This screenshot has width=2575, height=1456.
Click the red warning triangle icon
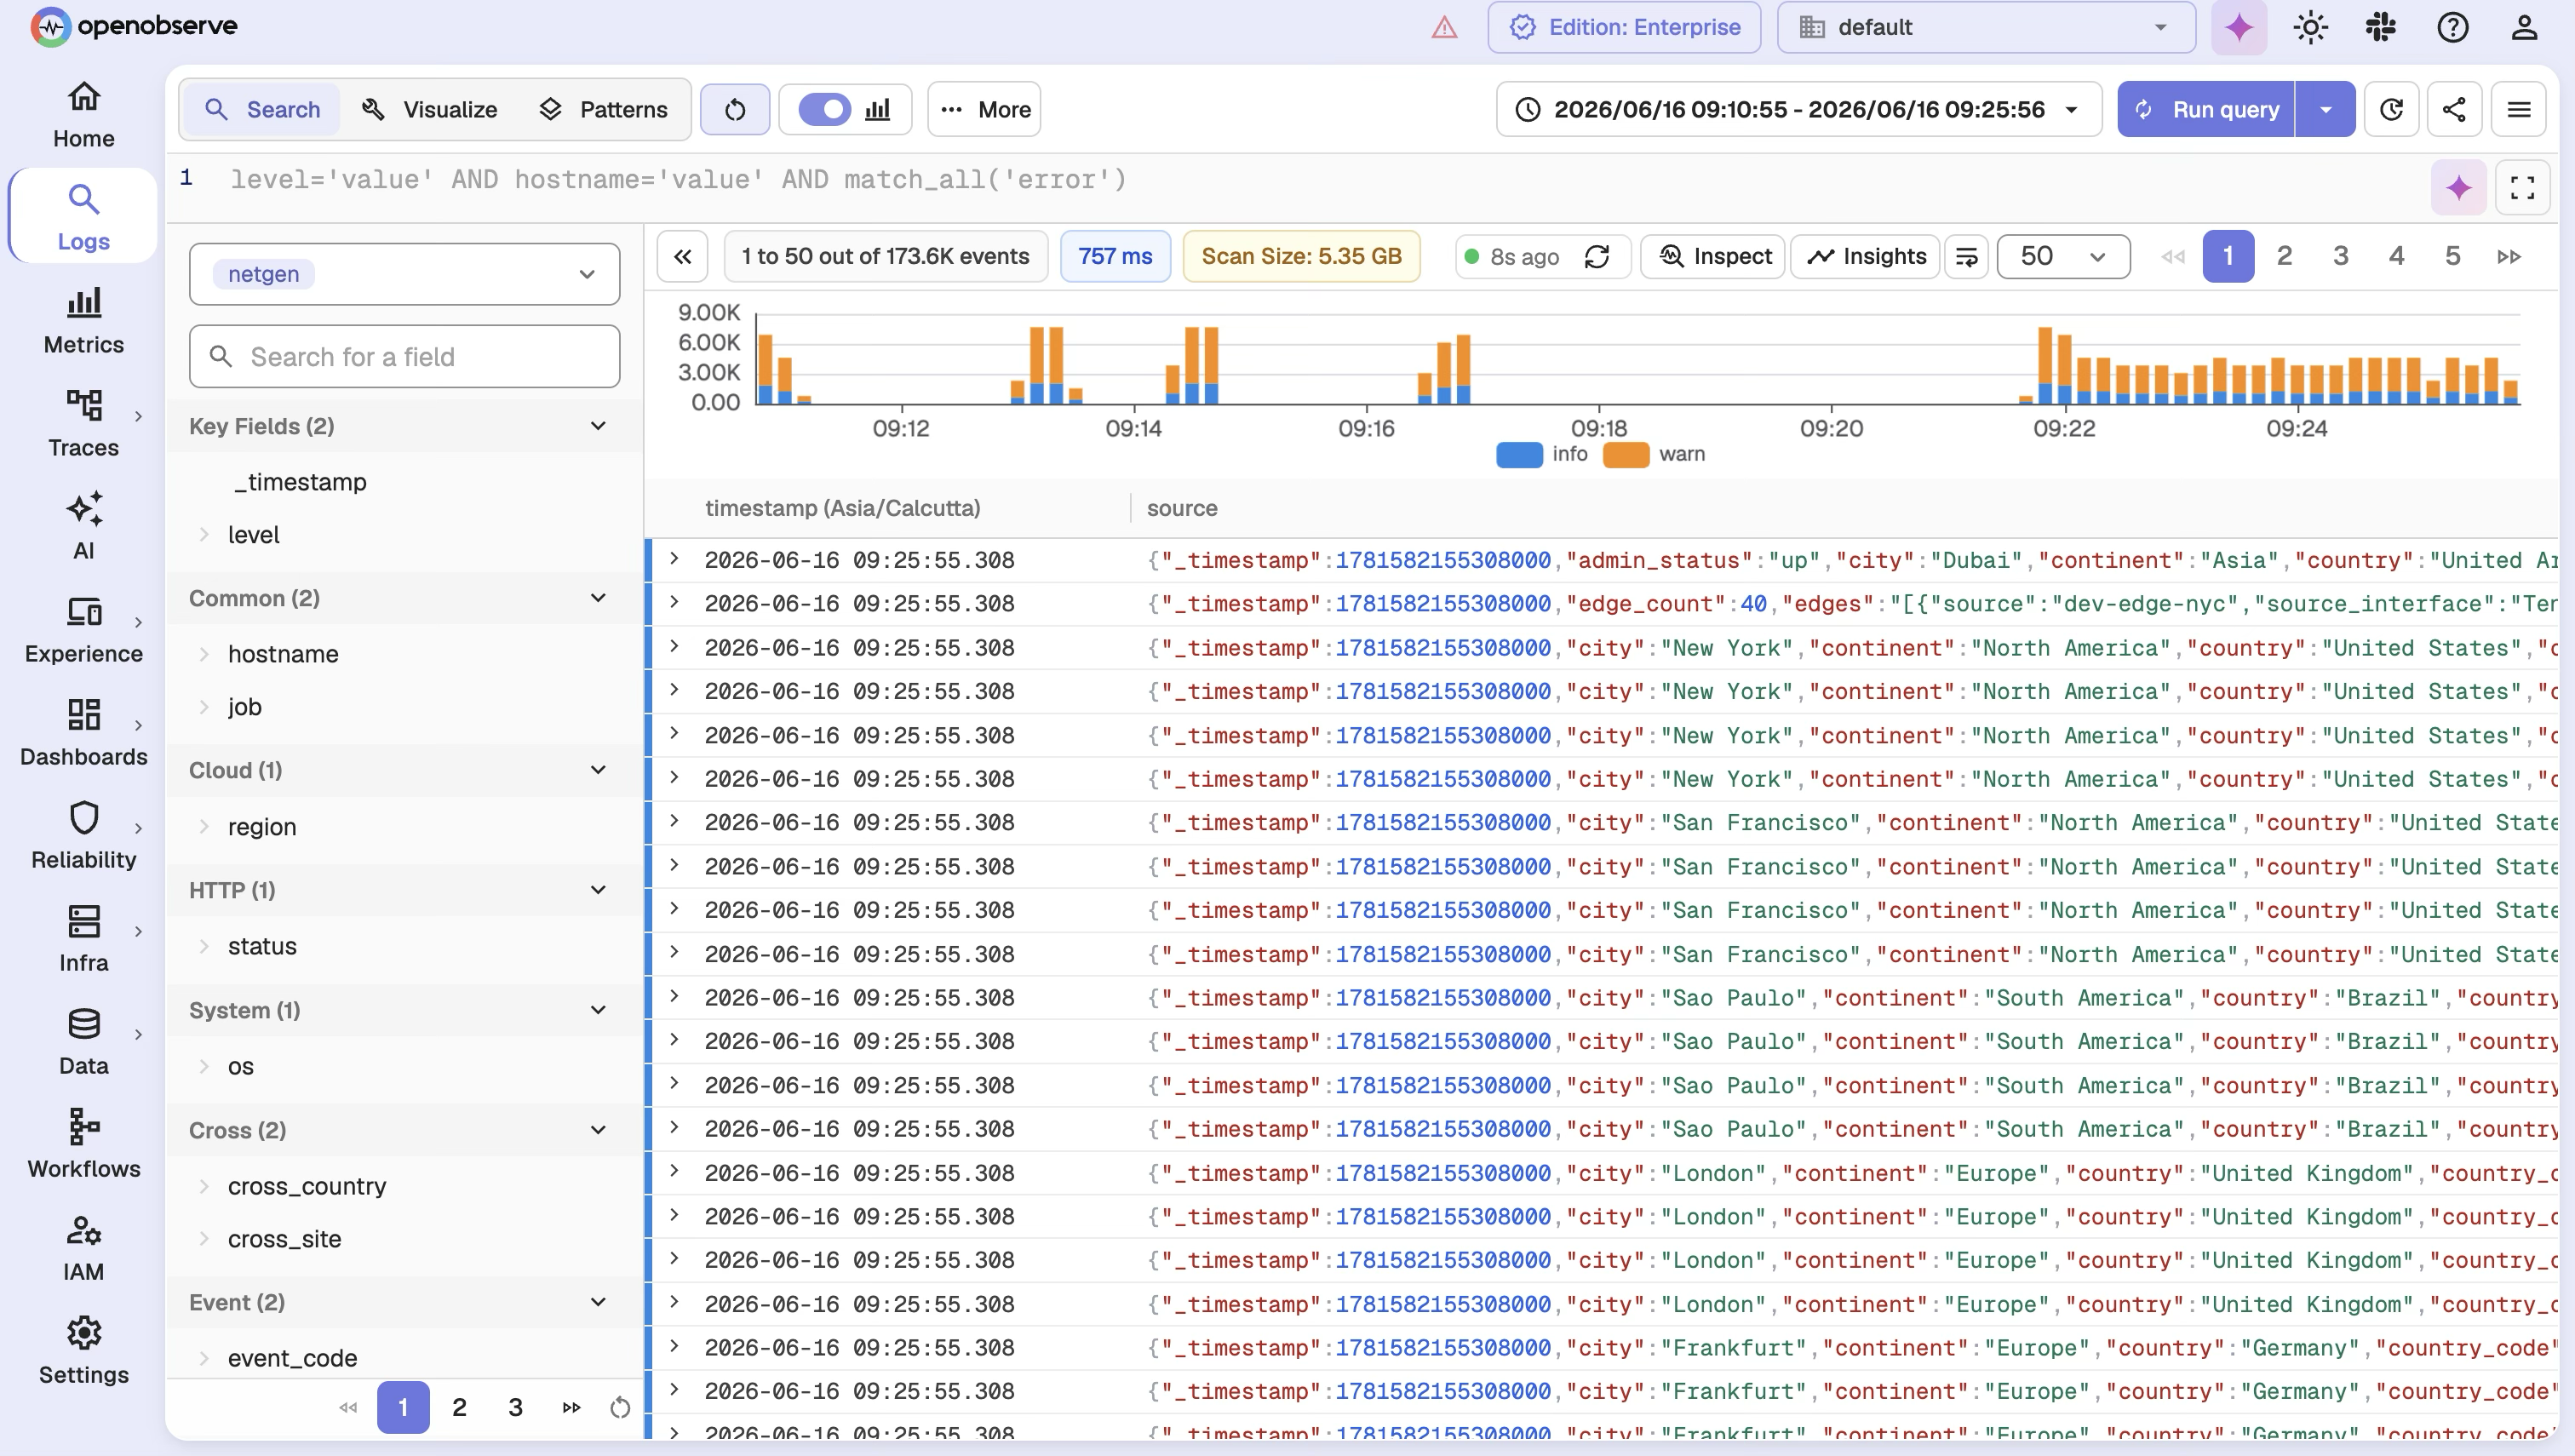click(x=1444, y=27)
